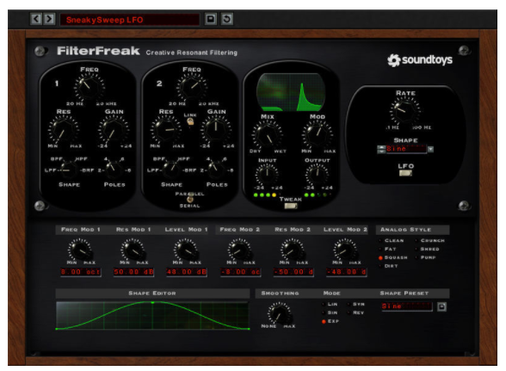Adjust the Level Mod 1 knob
The height and width of the screenshot is (371, 506).
(x=186, y=250)
